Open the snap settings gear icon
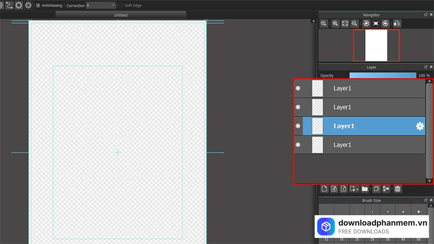The height and width of the screenshot is (244, 434). click(x=28, y=5)
